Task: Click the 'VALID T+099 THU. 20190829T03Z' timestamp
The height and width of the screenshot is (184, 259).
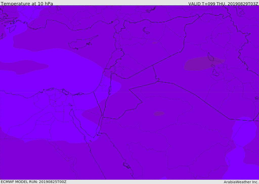Action: pyautogui.click(x=223, y=4)
